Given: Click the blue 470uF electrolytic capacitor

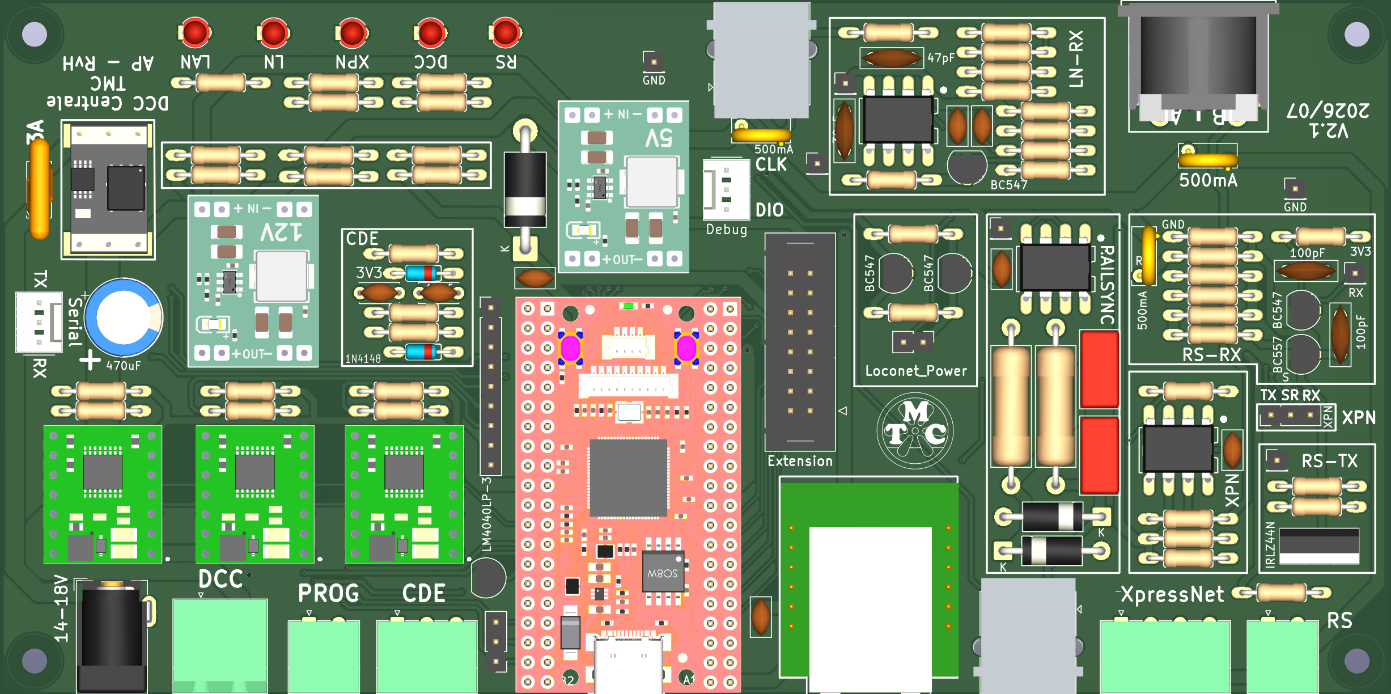Looking at the screenshot, I should 124,318.
